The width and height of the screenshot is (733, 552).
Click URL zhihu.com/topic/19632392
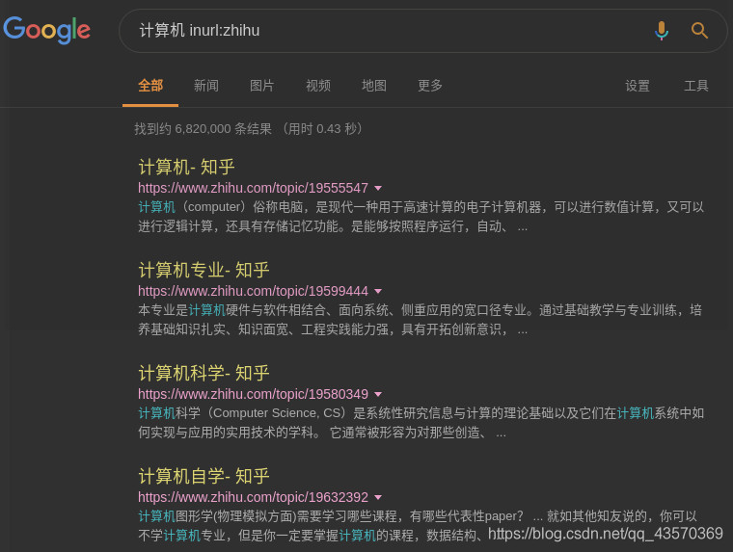click(x=253, y=498)
